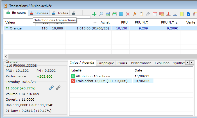Open the magnifying glass search tool

(101, 14)
